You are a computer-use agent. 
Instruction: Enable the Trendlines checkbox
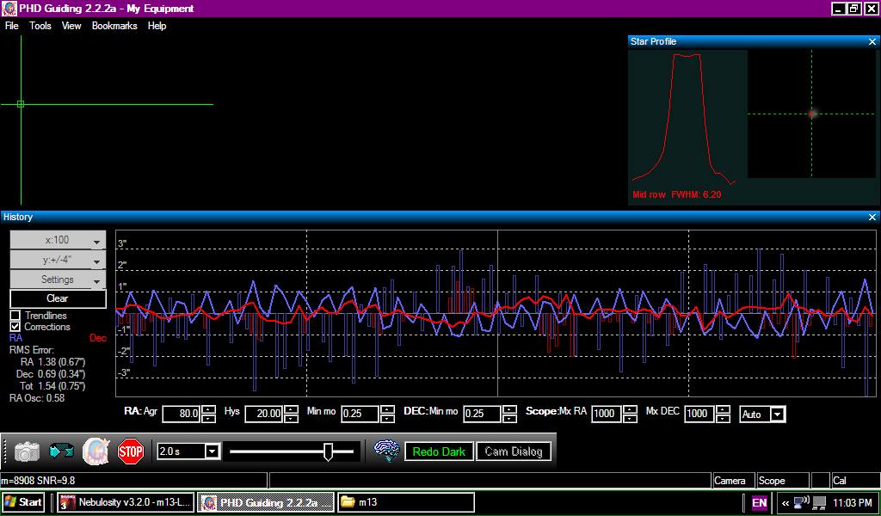pos(15,316)
